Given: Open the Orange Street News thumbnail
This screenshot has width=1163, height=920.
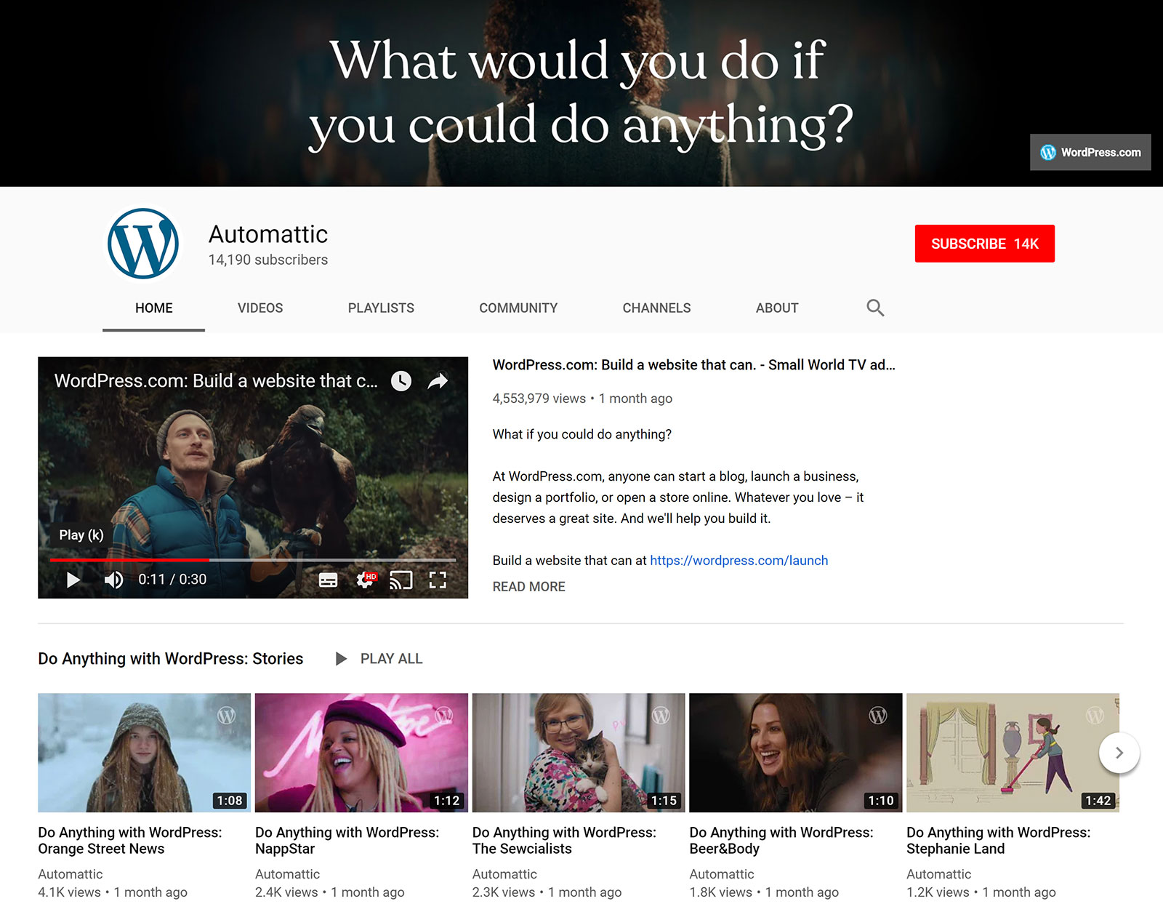Looking at the screenshot, I should point(144,753).
